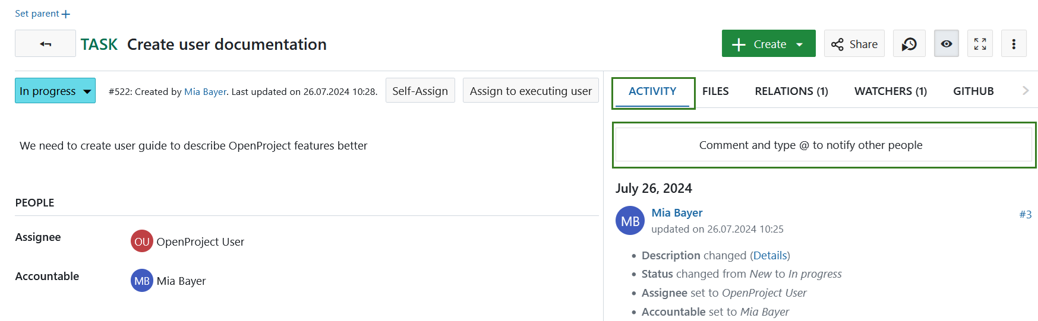Viewport: 1038px width, 321px height.
Task: Click the comment input field
Action: (x=823, y=145)
